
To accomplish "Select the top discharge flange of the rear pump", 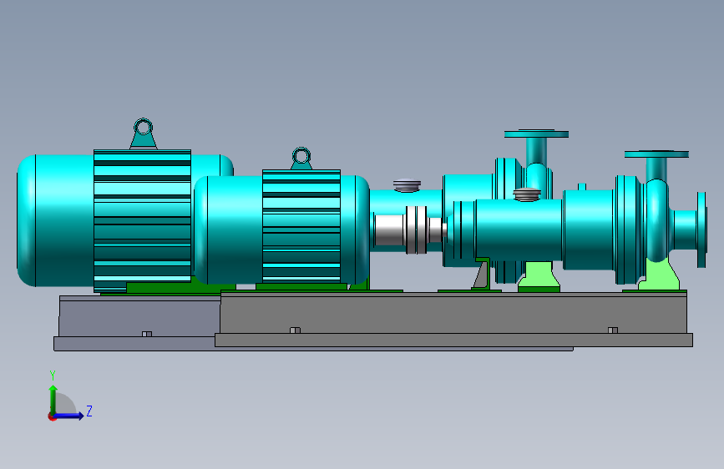I will [x=536, y=134].
